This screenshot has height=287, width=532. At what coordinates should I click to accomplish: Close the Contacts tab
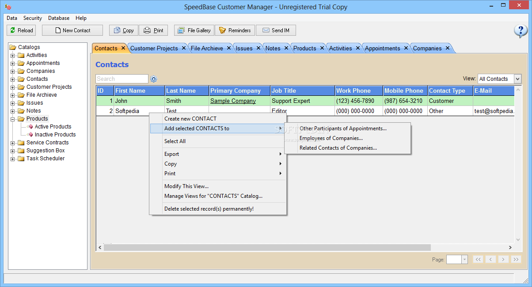123,48
